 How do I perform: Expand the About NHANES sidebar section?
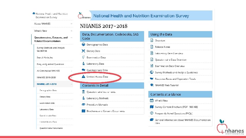click(71, 24)
